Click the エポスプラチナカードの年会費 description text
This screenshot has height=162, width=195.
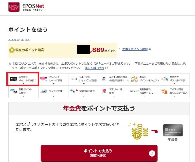tap(68, 127)
